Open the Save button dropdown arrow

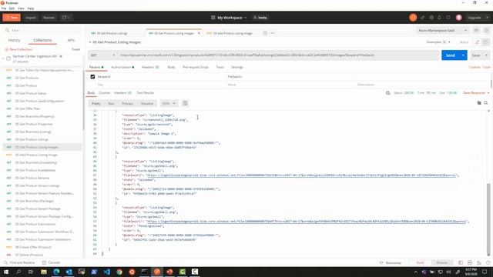coord(486,55)
